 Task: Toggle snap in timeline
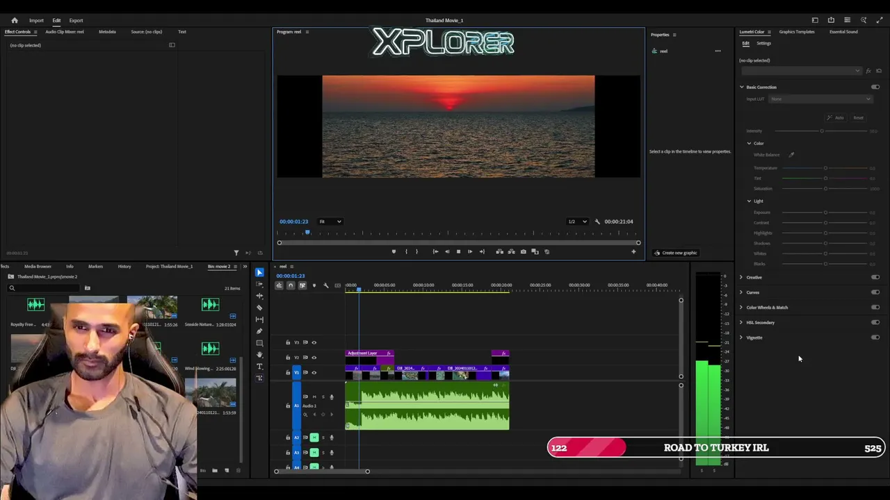coord(291,285)
